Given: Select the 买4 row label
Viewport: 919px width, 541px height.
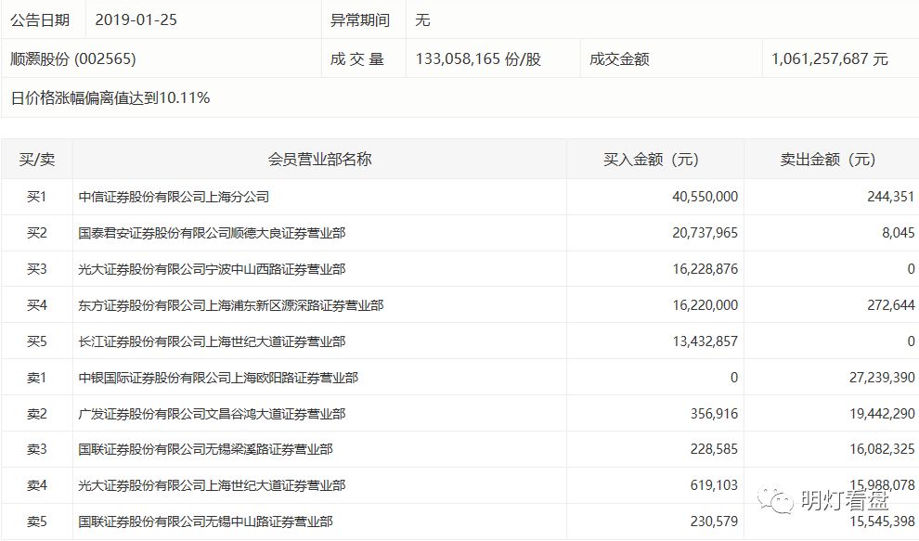Looking at the screenshot, I should [36, 305].
